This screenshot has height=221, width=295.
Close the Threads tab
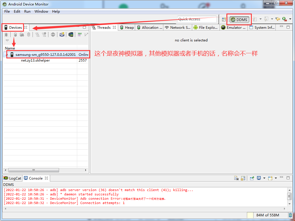(x=114, y=27)
